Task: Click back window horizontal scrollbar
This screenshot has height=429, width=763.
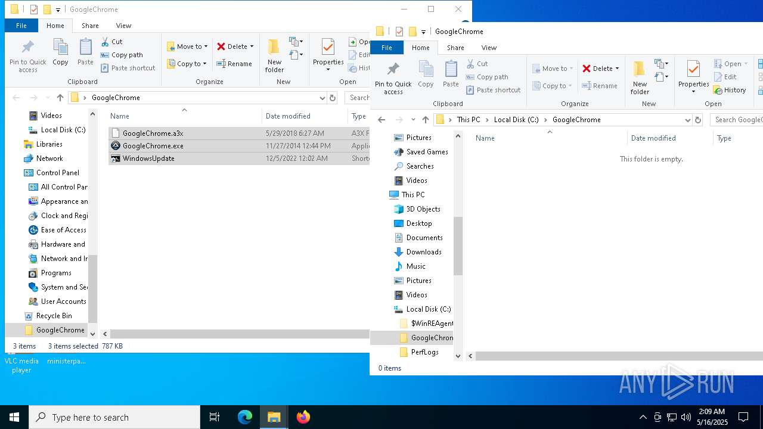Action: [x=240, y=334]
